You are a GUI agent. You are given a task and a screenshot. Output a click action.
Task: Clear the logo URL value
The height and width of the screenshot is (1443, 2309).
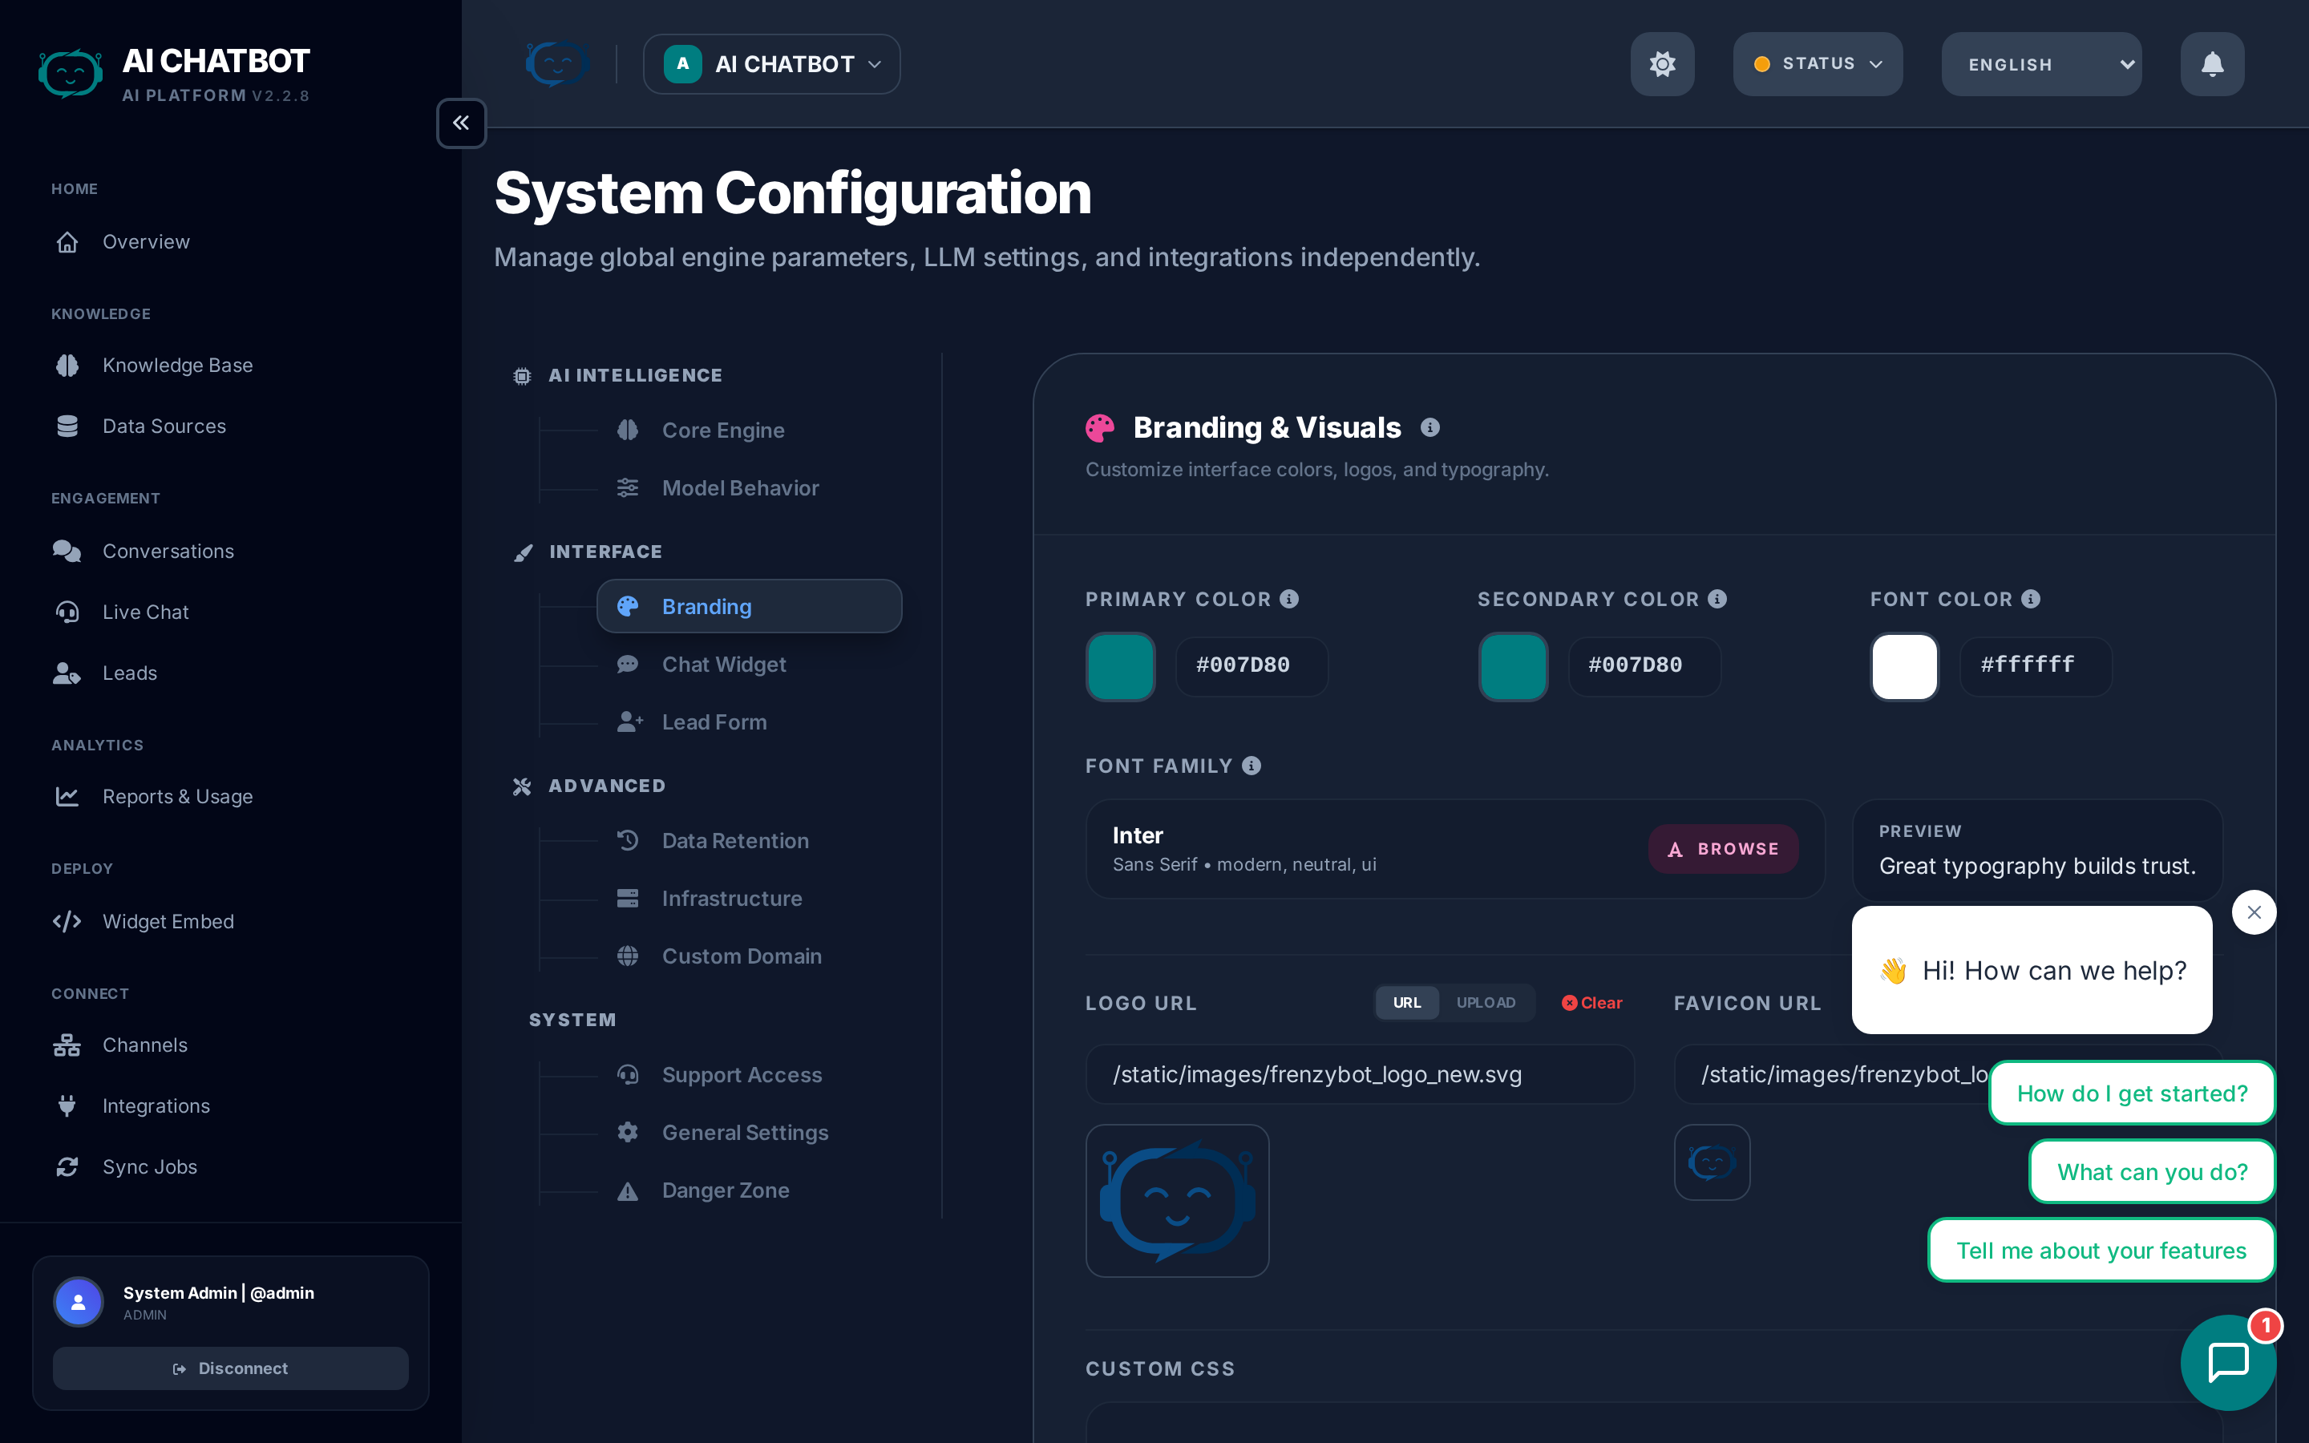click(1591, 1003)
